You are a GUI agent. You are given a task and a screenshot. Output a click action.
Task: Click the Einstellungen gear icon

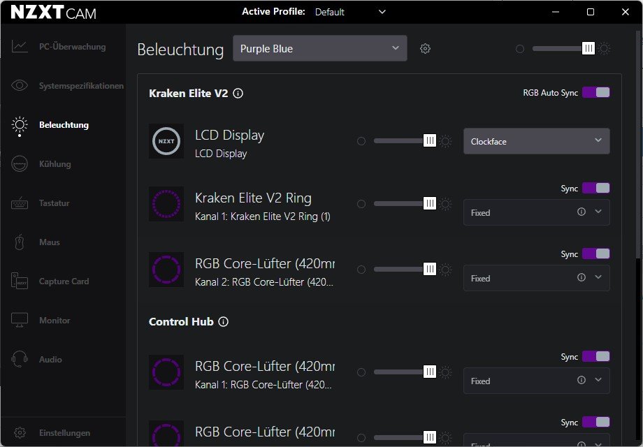(20, 432)
